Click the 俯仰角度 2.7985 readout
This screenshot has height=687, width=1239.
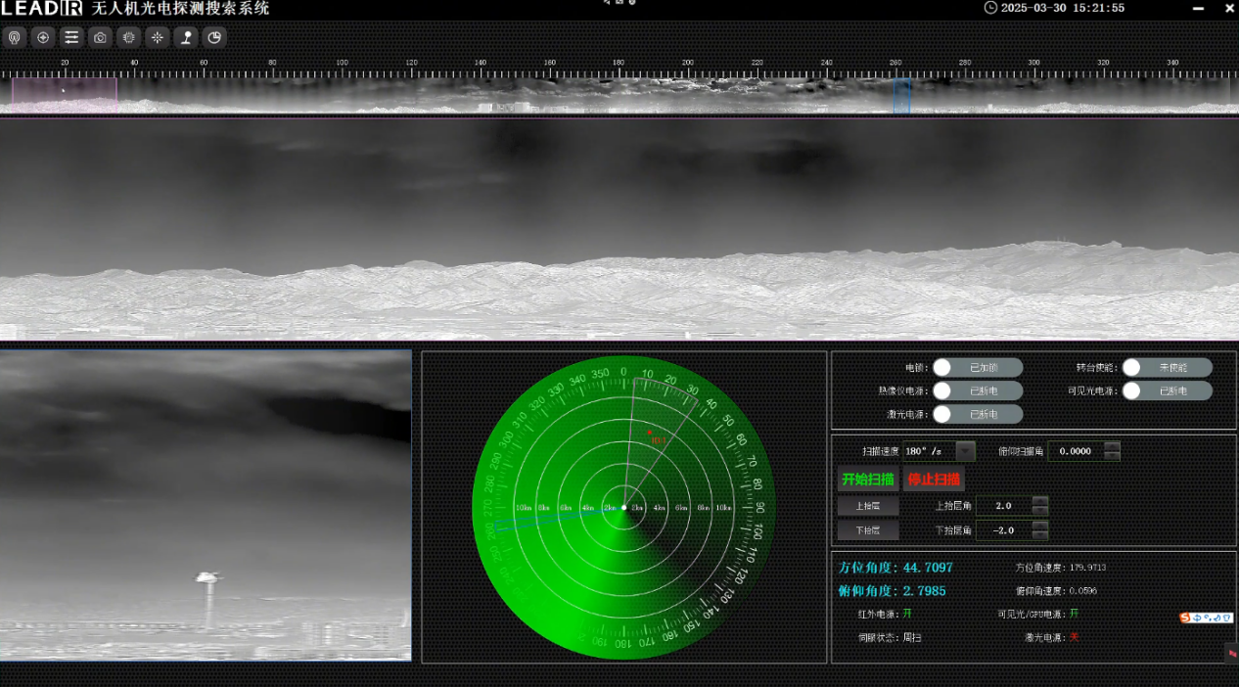pos(892,591)
